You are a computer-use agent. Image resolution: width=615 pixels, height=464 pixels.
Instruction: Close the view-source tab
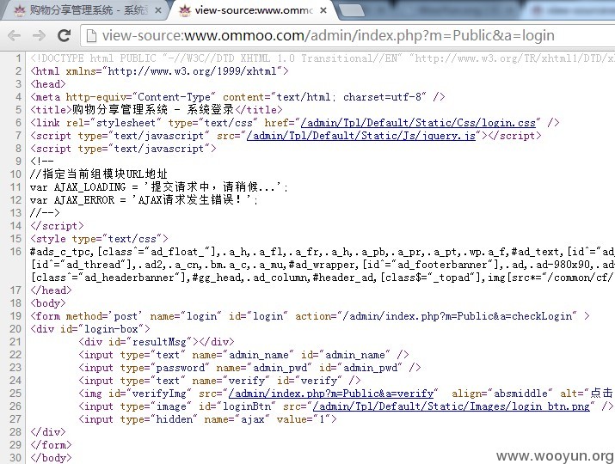coord(323,10)
